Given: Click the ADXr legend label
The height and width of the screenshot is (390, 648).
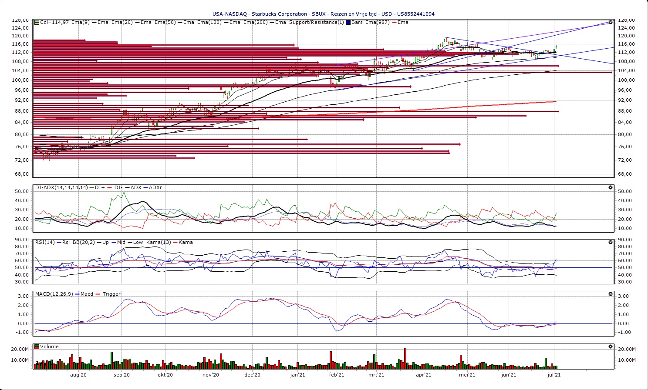Looking at the screenshot, I should point(155,187).
